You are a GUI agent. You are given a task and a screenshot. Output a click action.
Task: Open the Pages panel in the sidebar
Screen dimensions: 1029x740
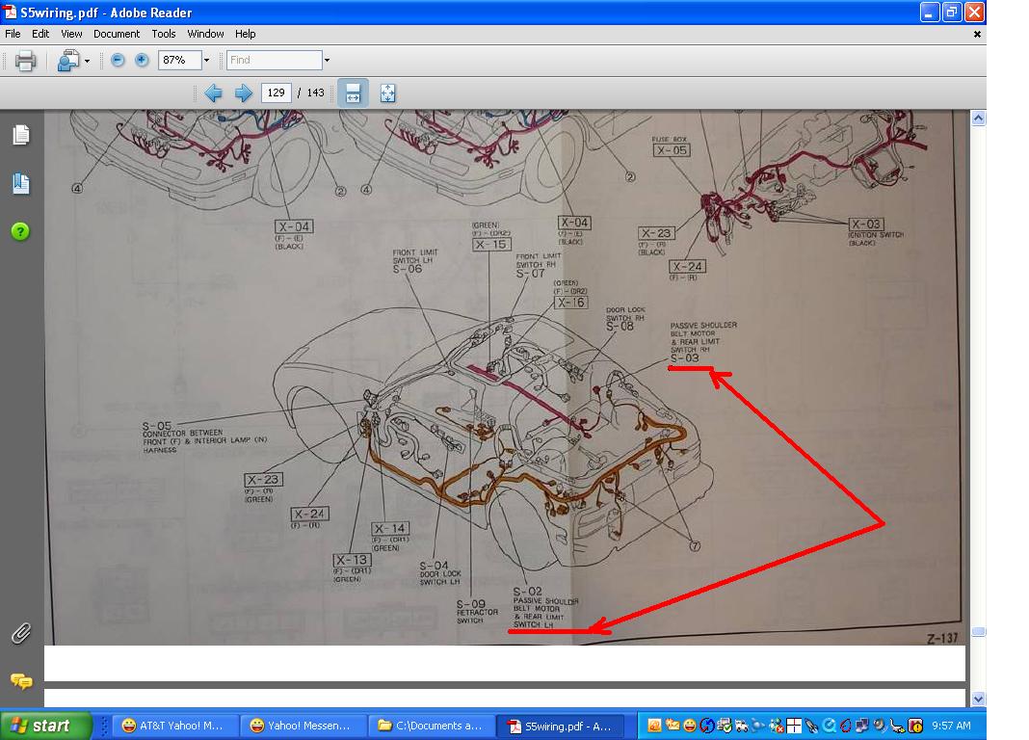coord(21,135)
